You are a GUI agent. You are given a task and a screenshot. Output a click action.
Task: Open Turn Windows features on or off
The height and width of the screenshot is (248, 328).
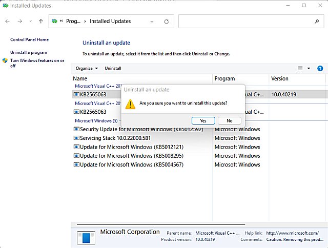pos(37,63)
